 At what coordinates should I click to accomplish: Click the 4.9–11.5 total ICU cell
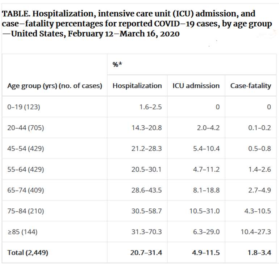(x=205, y=252)
